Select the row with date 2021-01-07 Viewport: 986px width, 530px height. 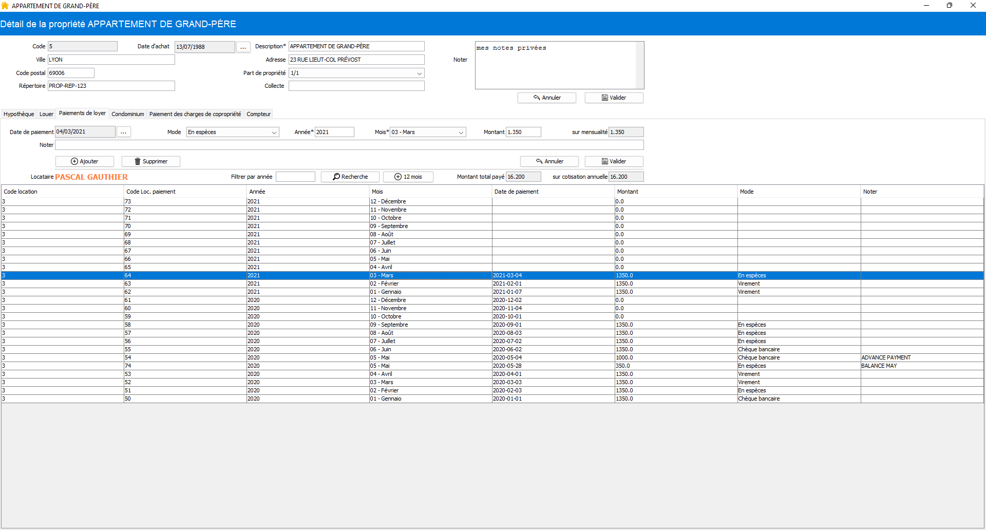[x=492, y=292]
